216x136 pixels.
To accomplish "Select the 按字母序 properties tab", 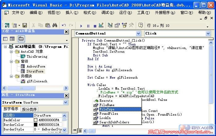I will 11,109.
